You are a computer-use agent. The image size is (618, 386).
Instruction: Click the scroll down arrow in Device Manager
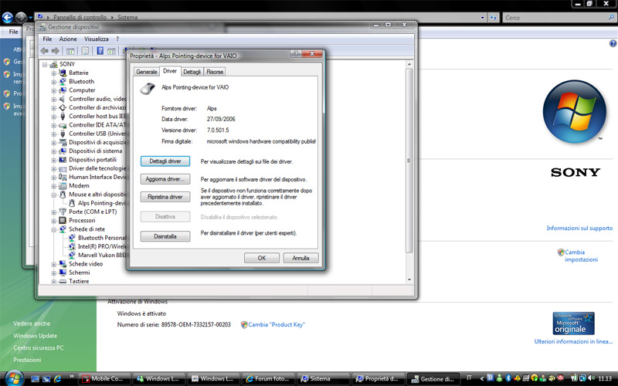pyautogui.click(x=409, y=279)
